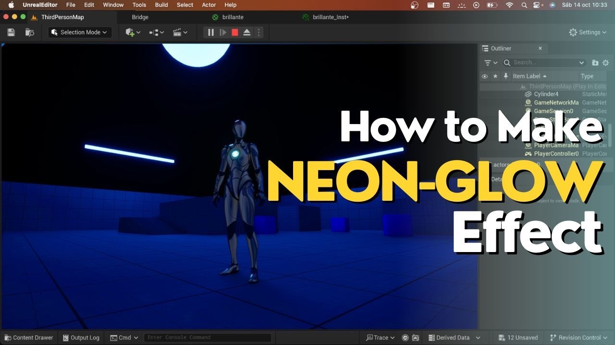Expand the Outliner search history chevron

(582, 63)
